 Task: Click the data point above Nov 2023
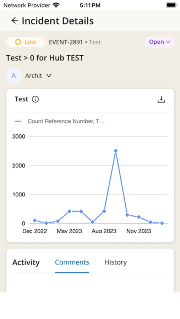click(139, 217)
